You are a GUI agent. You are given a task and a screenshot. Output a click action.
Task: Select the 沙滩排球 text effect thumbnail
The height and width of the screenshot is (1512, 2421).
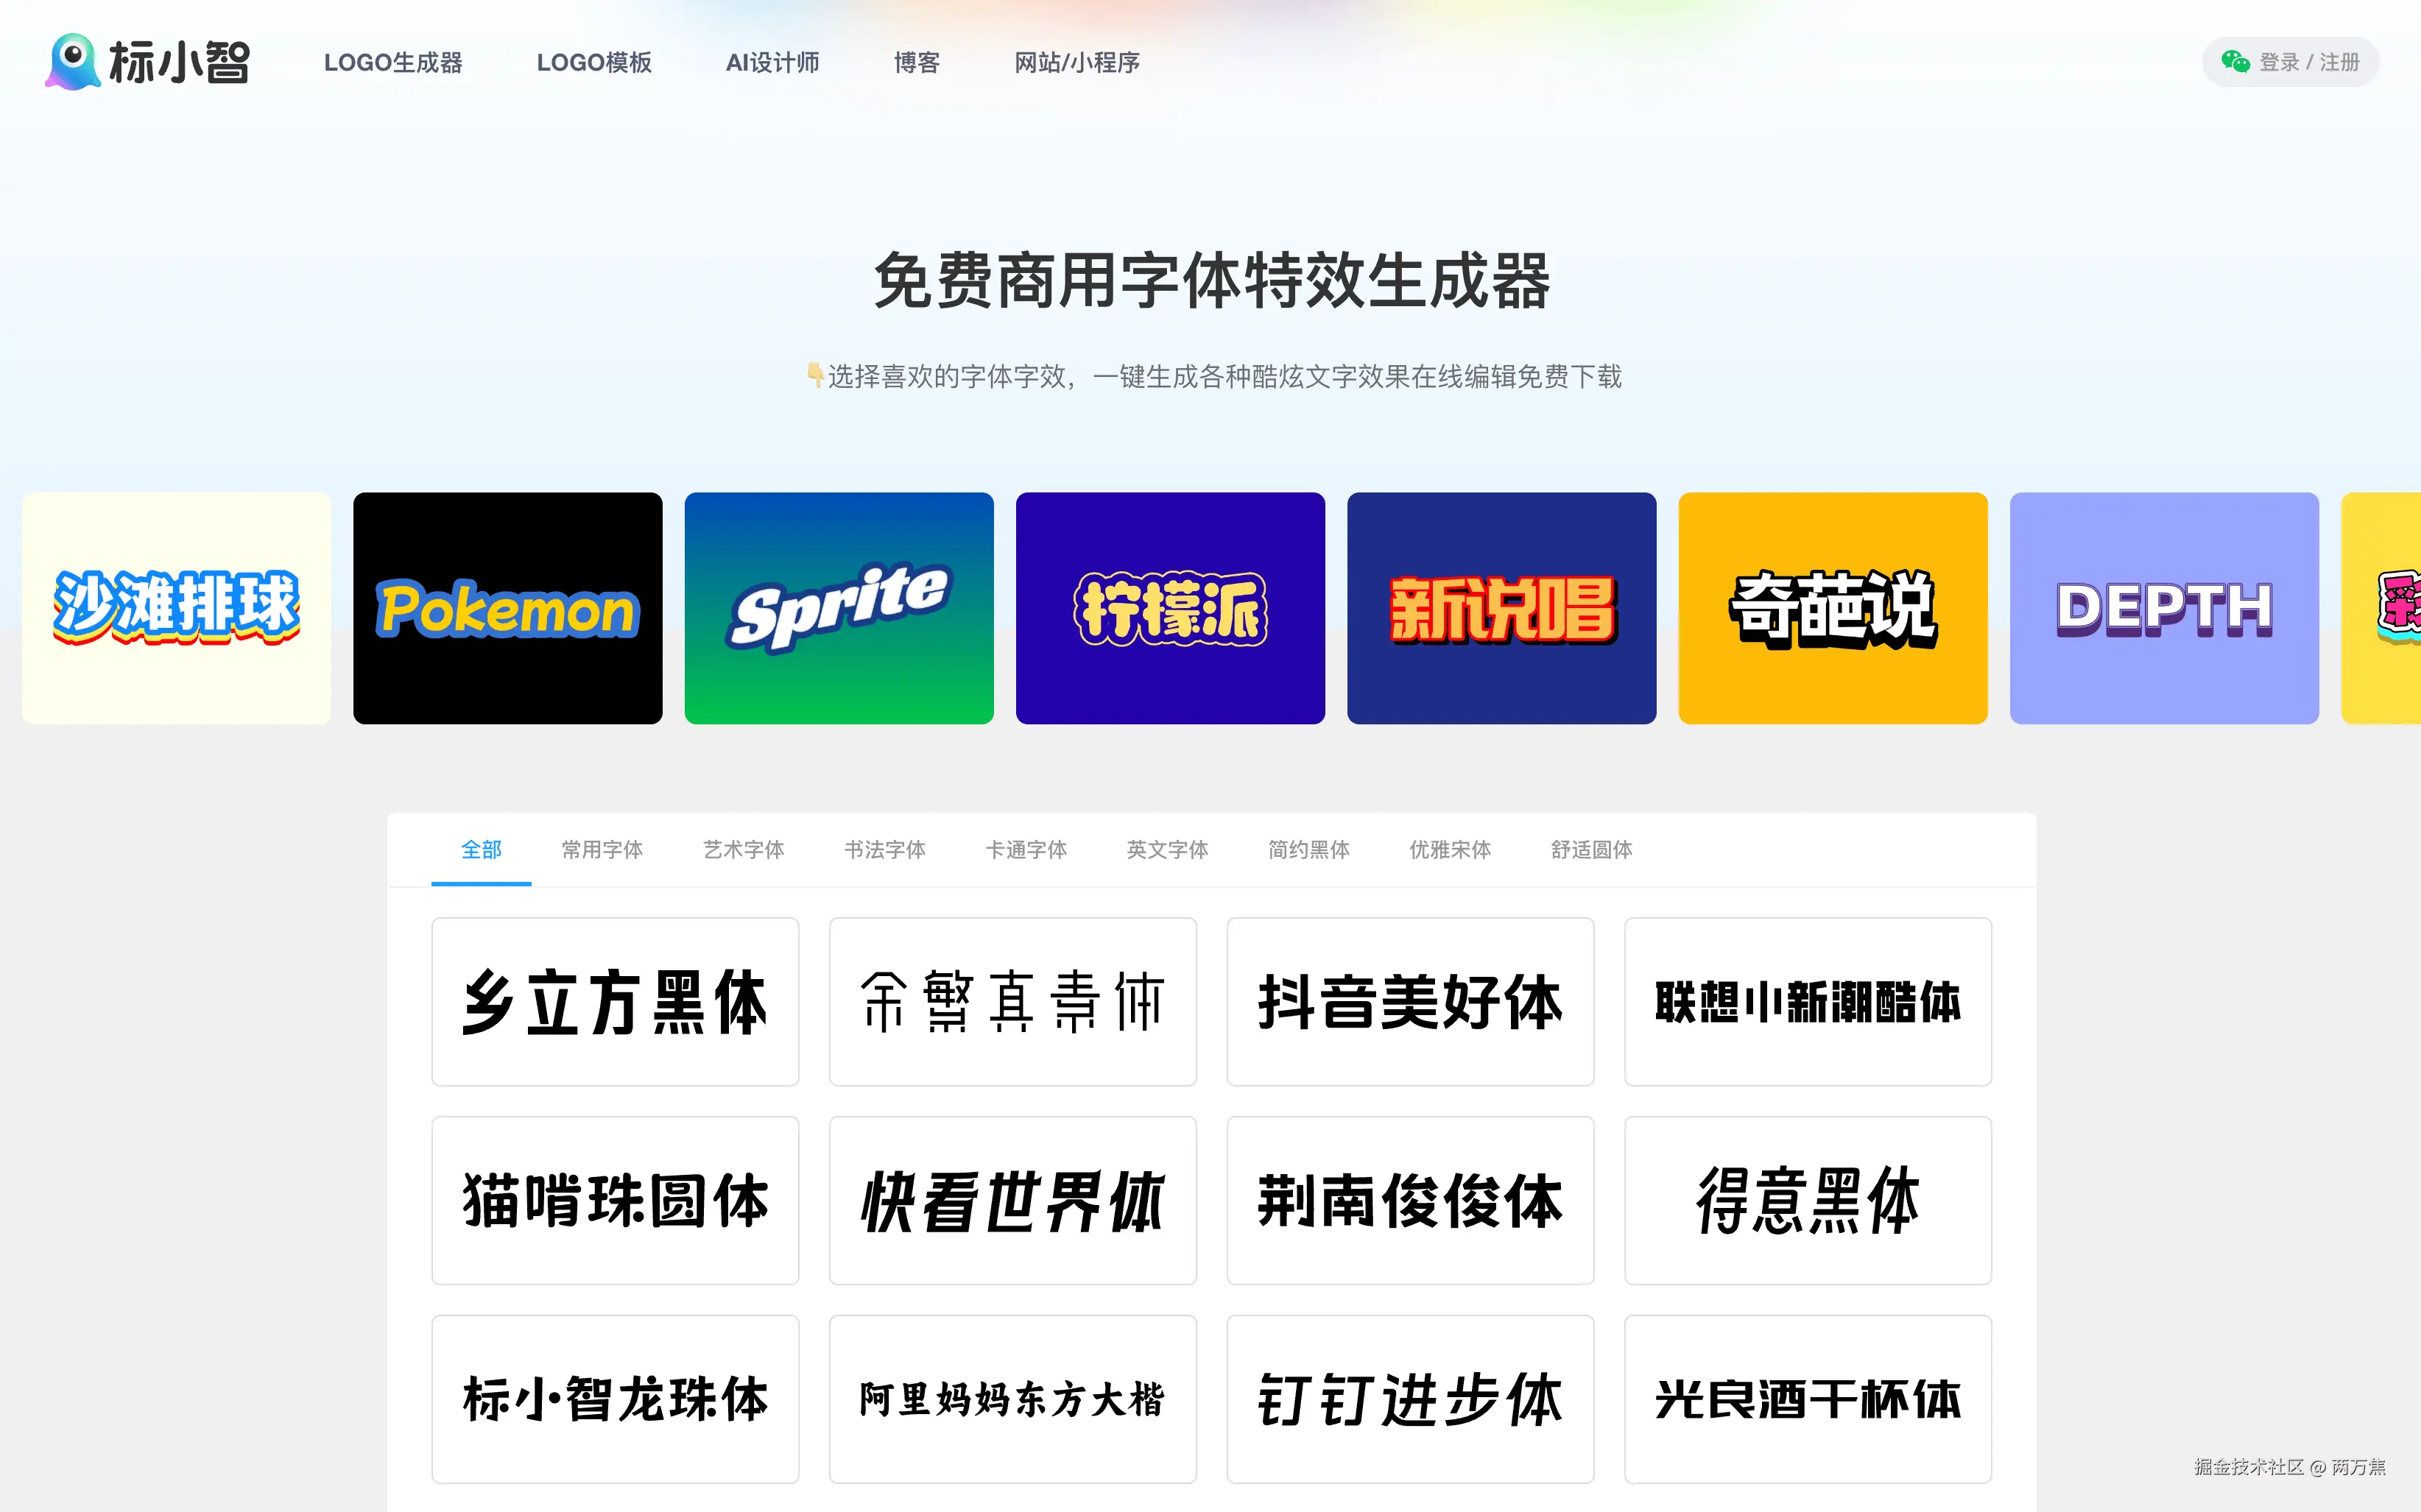[x=177, y=608]
